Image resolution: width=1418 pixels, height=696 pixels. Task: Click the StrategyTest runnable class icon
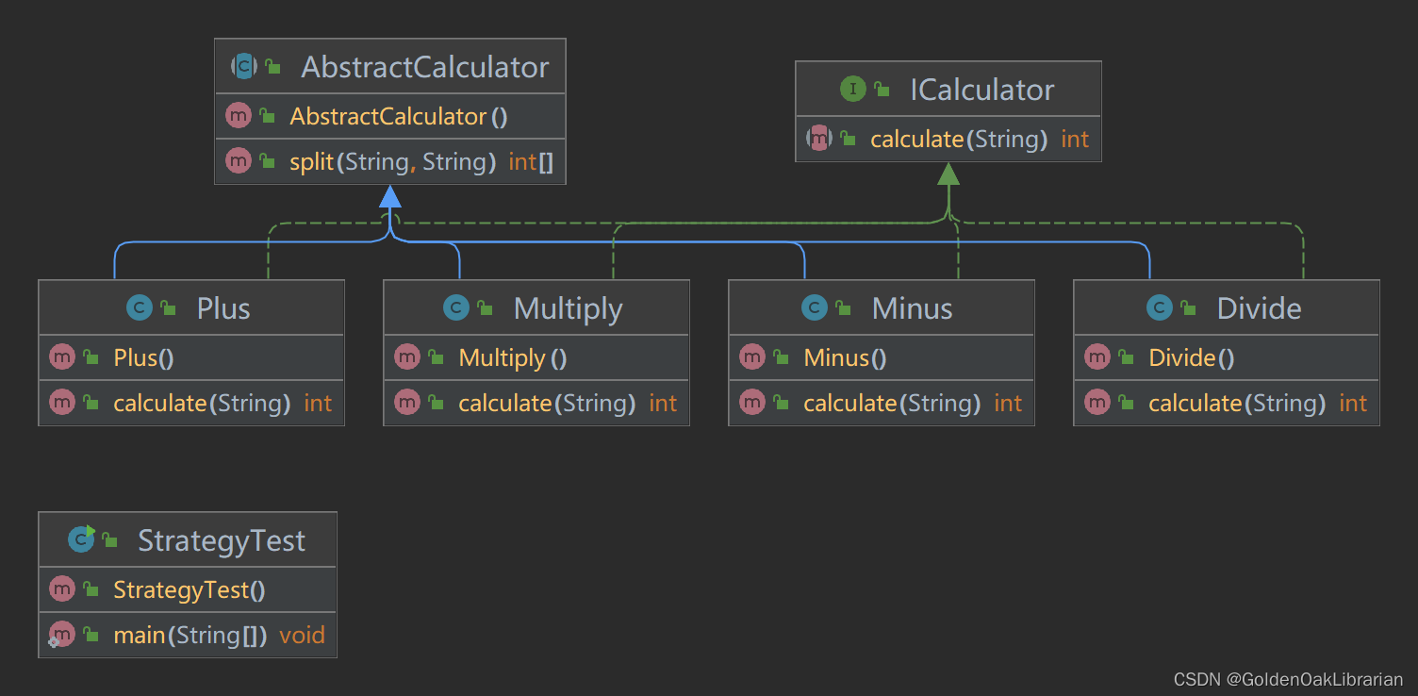[82, 539]
